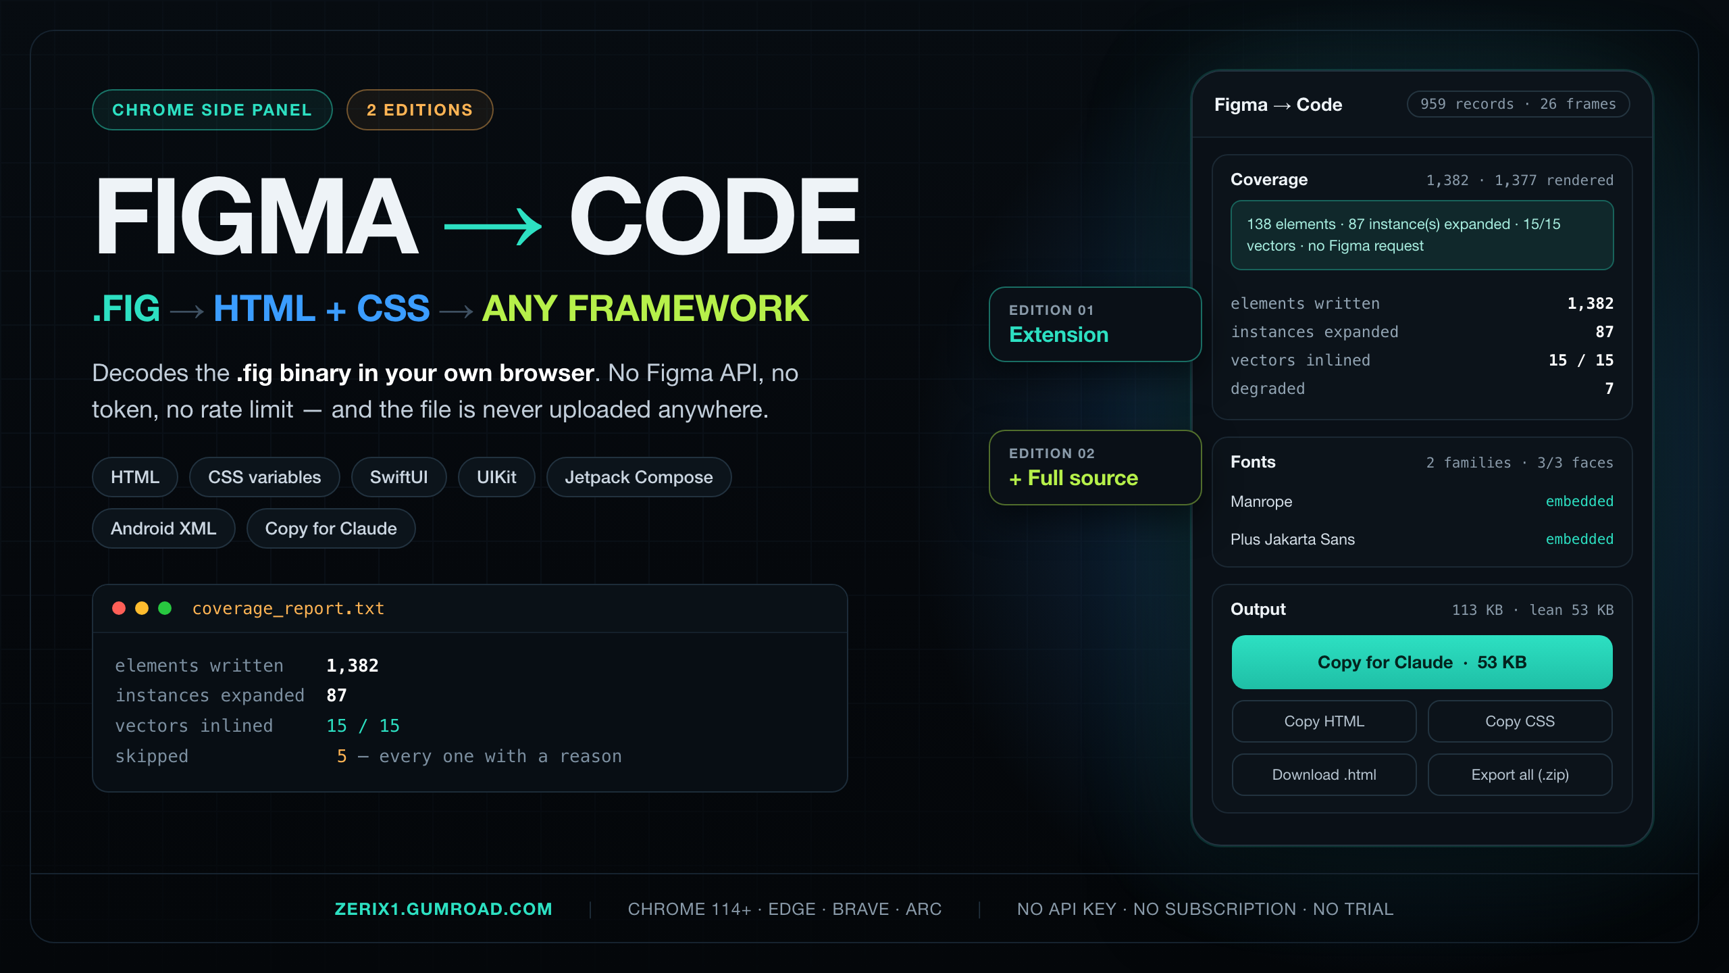
Task: Click the teal arrow between FIGMA and CODE
Action: point(493,226)
